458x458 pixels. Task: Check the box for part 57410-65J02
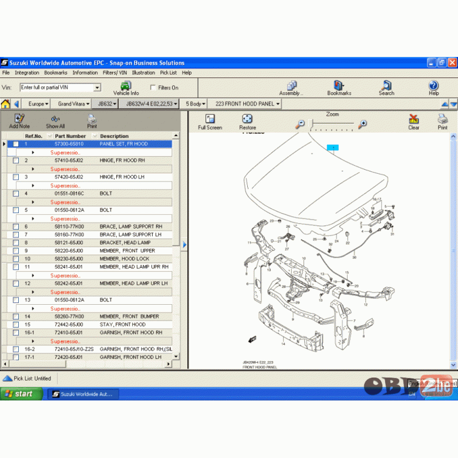[x=16, y=161]
